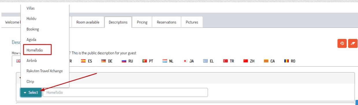The width and height of the screenshot is (358, 105).
Task: Switch to the DE German language tab
Action: 107,61
